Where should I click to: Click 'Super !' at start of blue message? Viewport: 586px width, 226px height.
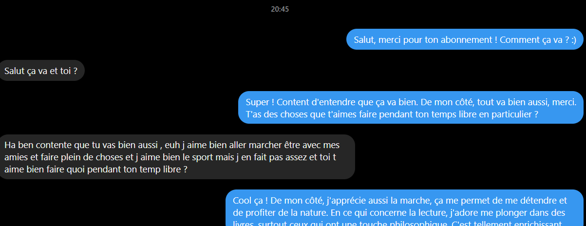(x=260, y=102)
